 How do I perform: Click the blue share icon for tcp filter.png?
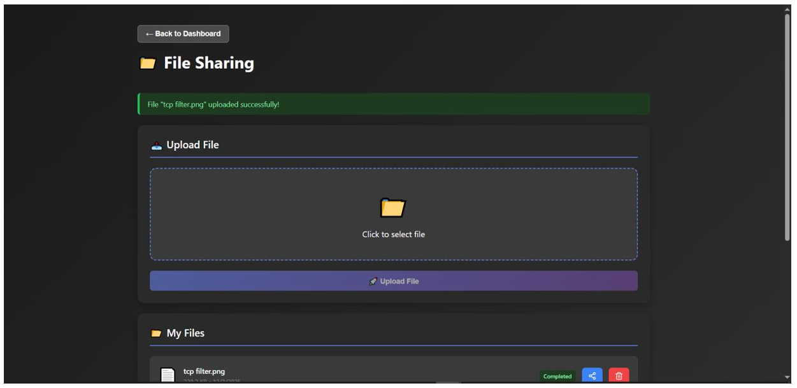tap(592, 376)
